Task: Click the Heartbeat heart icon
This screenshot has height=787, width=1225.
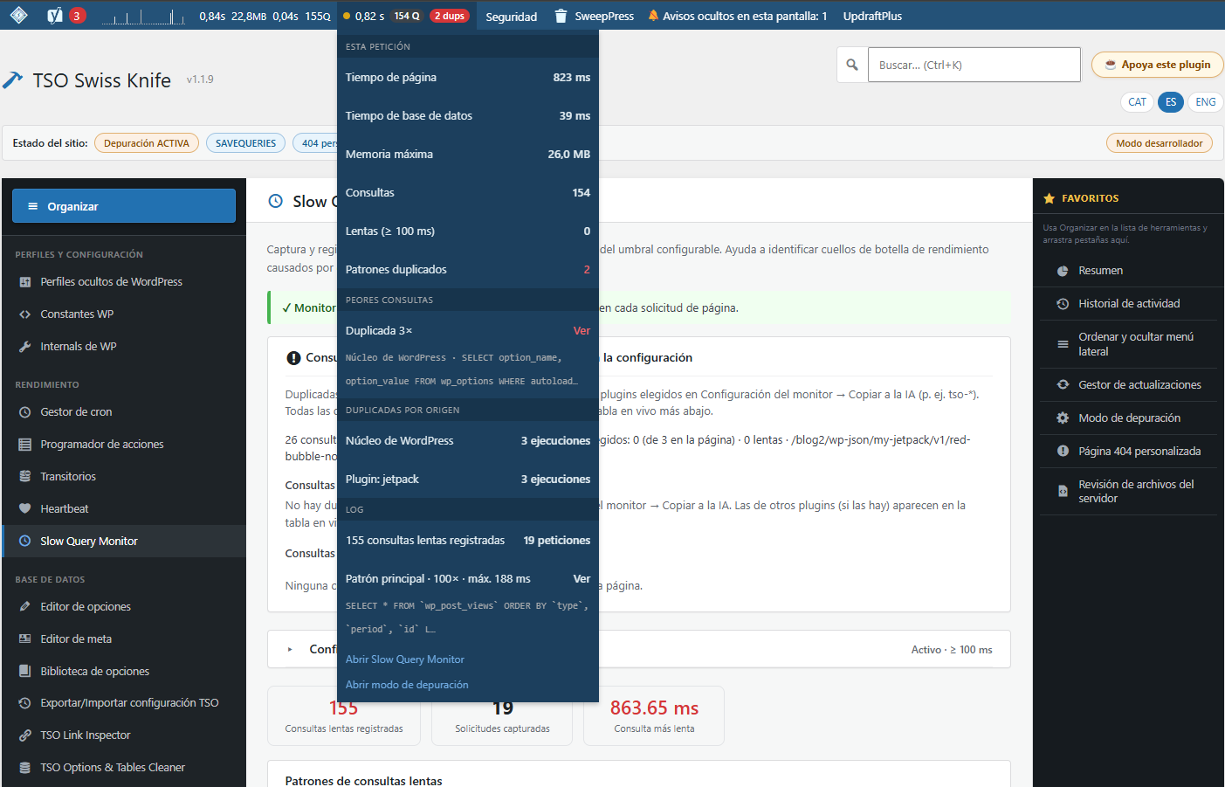Action: [x=25, y=509]
